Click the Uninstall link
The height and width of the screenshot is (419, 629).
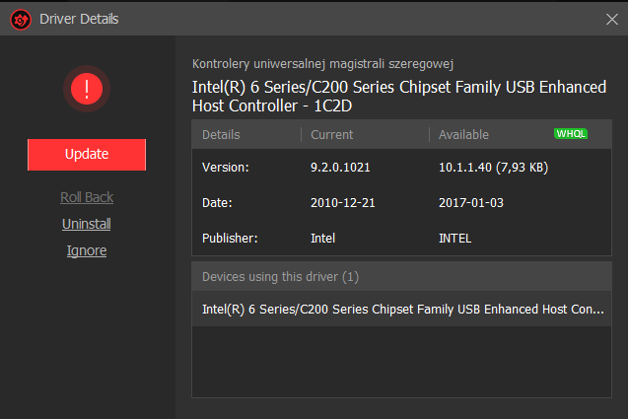point(87,224)
